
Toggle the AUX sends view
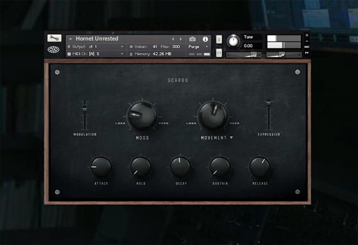[307, 47]
